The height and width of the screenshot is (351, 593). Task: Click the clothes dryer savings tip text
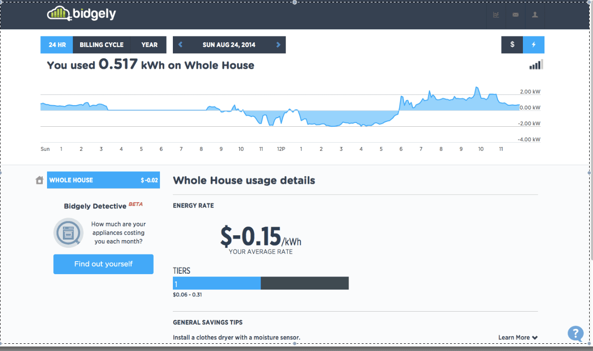coord(237,338)
